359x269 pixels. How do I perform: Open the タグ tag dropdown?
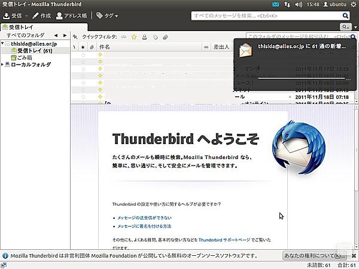coord(107,16)
